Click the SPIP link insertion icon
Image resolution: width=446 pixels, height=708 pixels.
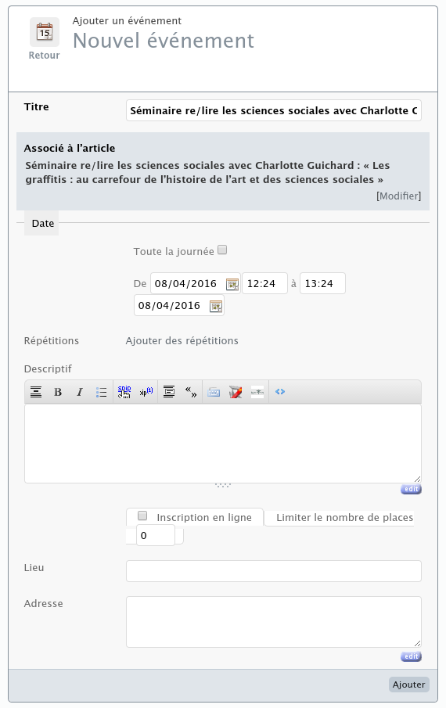click(124, 392)
